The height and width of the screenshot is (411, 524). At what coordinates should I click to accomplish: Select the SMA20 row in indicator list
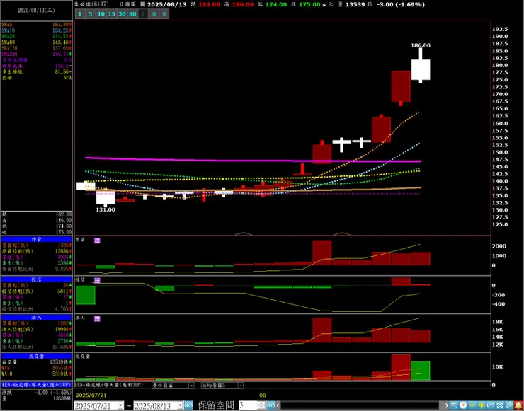tap(36, 36)
